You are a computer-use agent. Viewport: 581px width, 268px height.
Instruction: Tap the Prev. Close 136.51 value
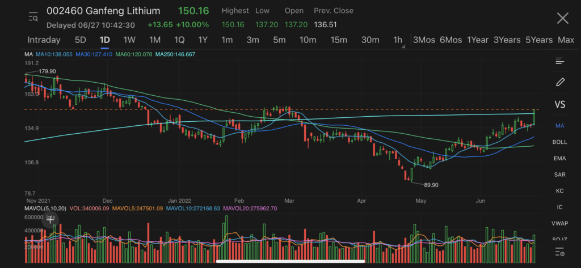(x=325, y=25)
